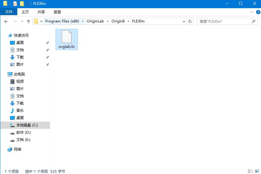Viewport: 261px width, 174px height.
Task: Expand the ribbon with the chevron
Action: pos(252,12)
